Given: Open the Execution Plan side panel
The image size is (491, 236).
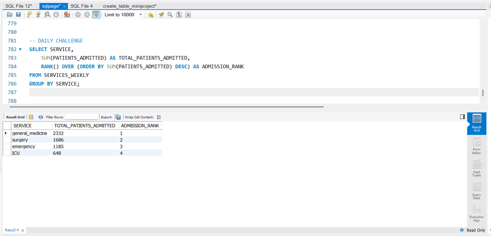Looking at the screenshot, I should [x=477, y=213].
